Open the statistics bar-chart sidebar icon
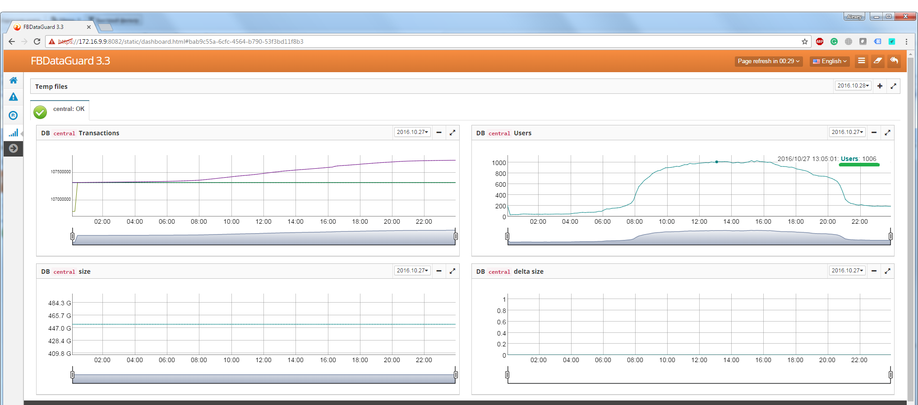The image size is (918, 405). coord(14,133)
